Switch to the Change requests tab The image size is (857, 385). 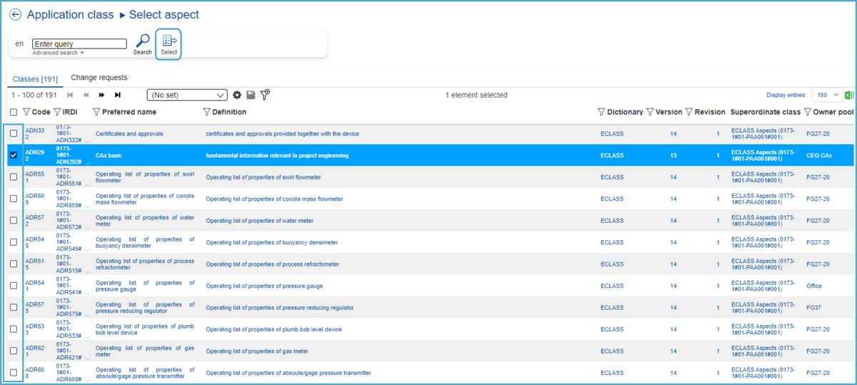[x=99, y=78]
